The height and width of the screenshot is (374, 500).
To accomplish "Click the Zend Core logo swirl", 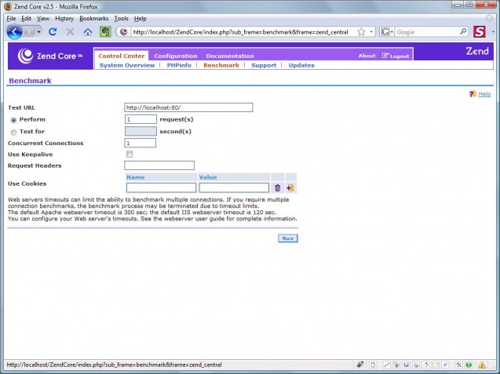I will [25, 56].
